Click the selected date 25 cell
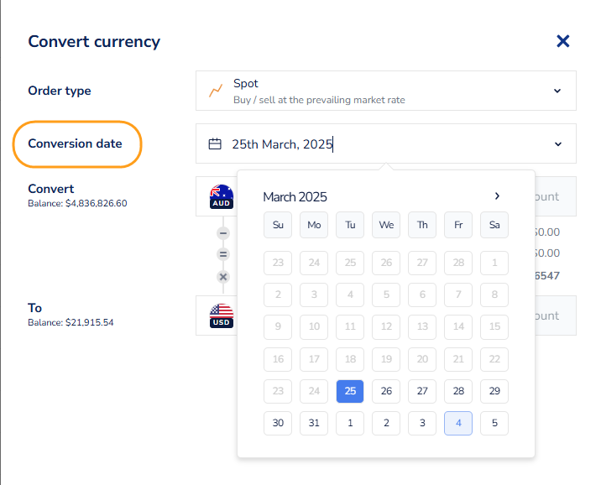601x485 pixels. (350, 391)
